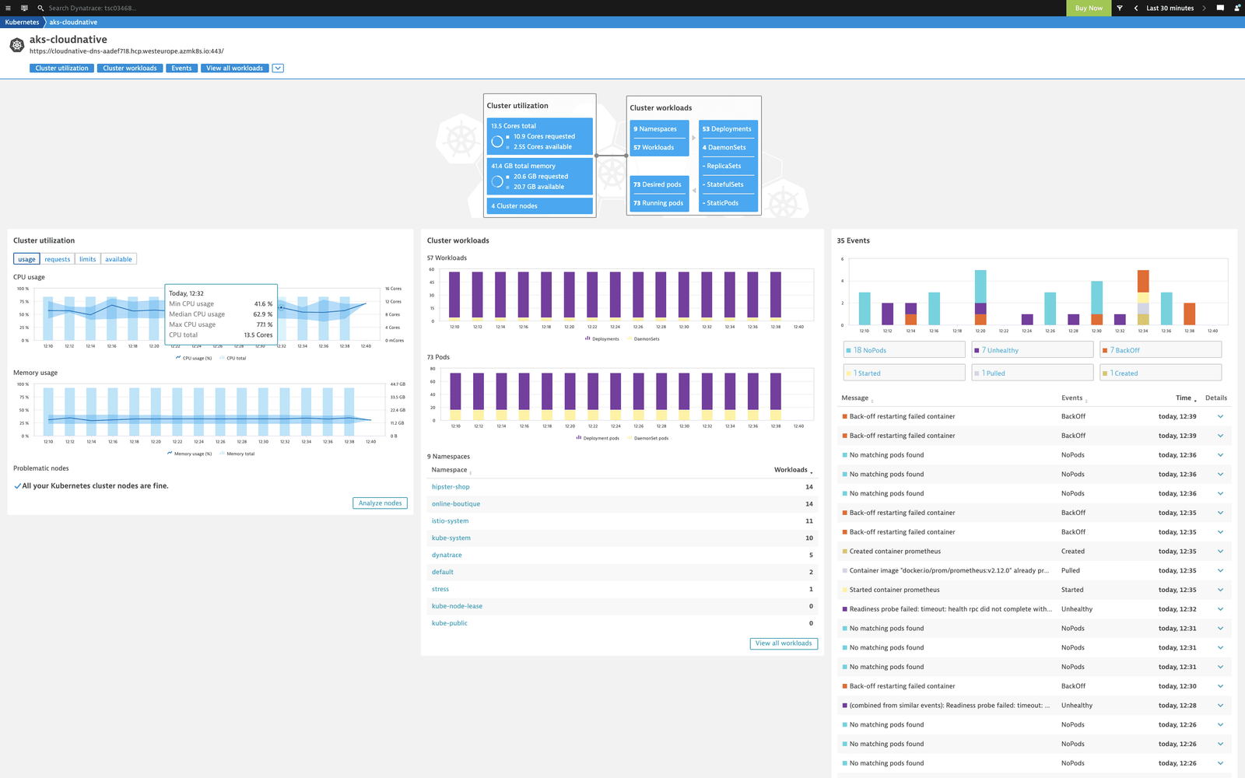Toggle the 7 Unhealthy event filter
This screenshot has width=1245, height=778.
pos(1033,350)
